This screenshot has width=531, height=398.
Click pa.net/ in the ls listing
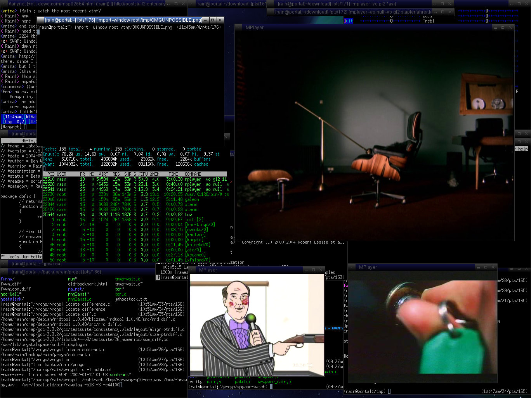click(76, 289)
